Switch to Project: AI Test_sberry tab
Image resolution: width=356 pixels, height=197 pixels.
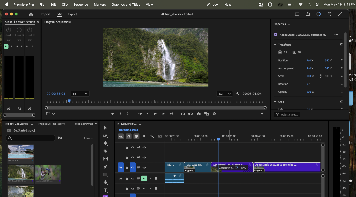(x=52, y=124)
